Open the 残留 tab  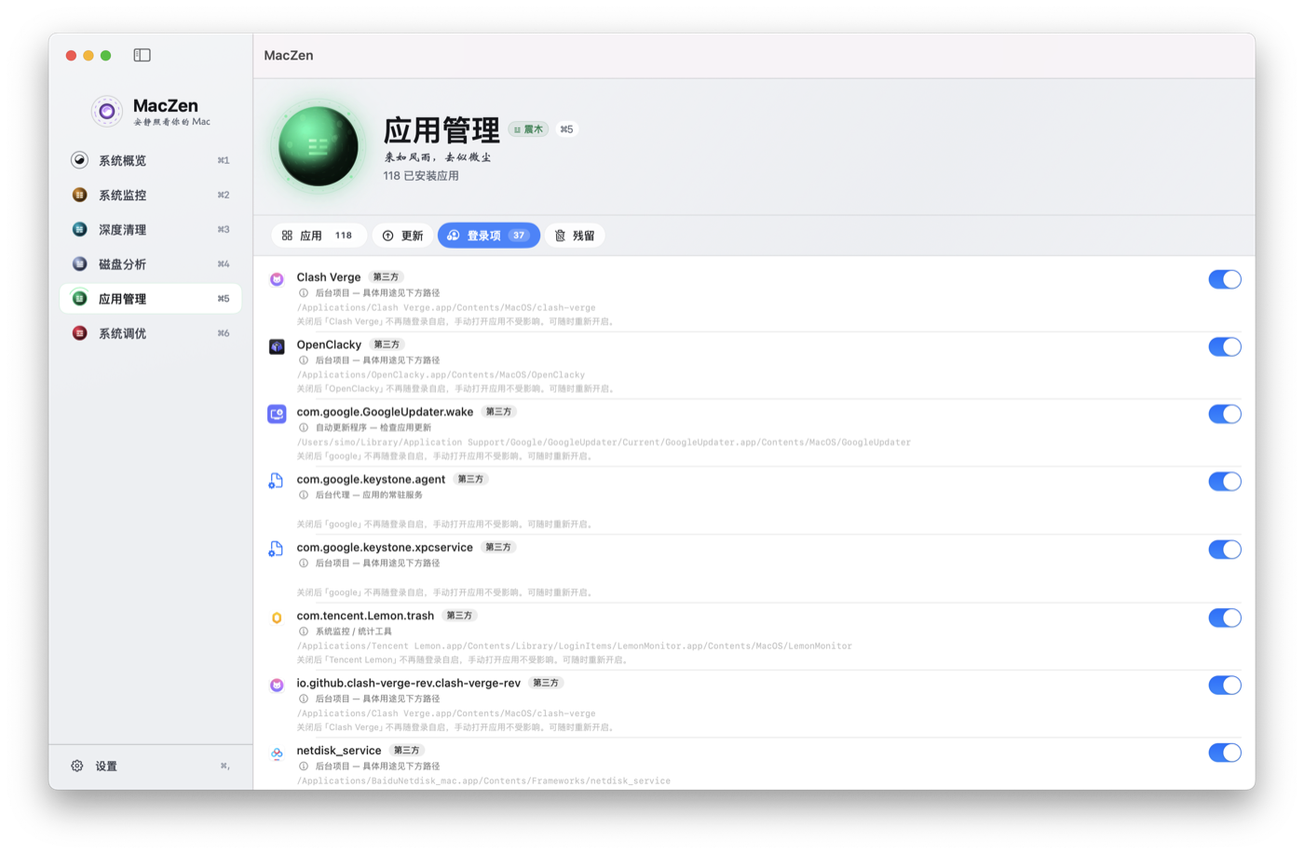(575, 236)
